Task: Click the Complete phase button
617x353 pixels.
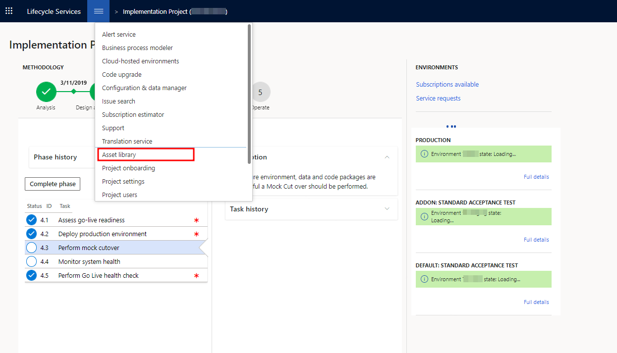Action: click(x=53, y=184)
